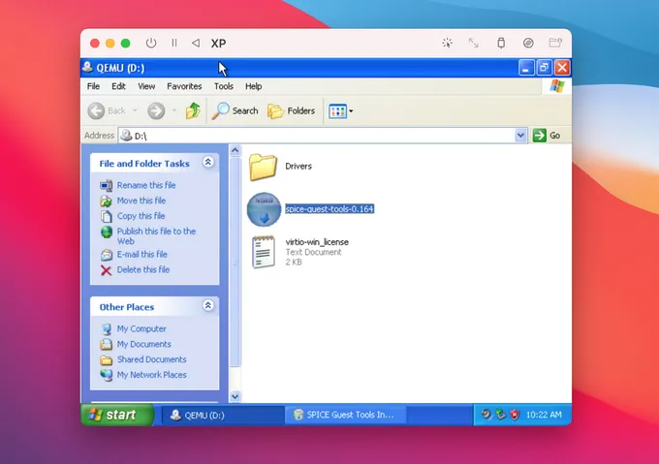
Task: Click Delete this file
Action: click(x=143, y=269)
